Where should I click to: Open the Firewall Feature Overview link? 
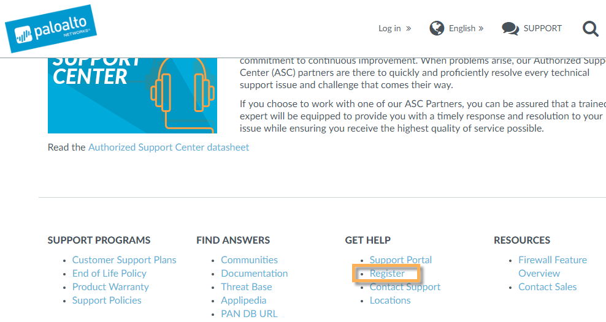(552, 266)
